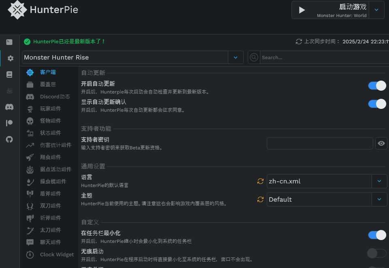Click the green check update status icon
Viewport: 389px width, 268px height.
coord(27,42)
